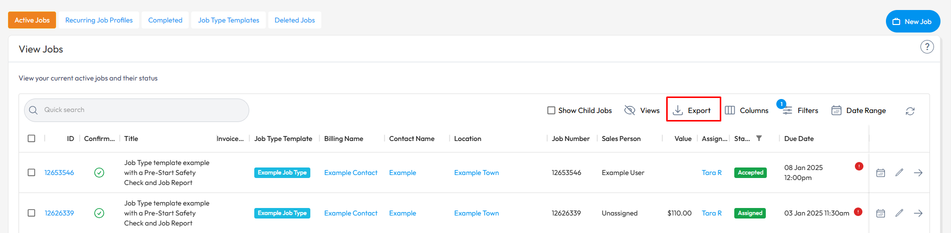Select the checkbox for job 12626339
This screenshot has height=233, width=951.
point(32,213)
